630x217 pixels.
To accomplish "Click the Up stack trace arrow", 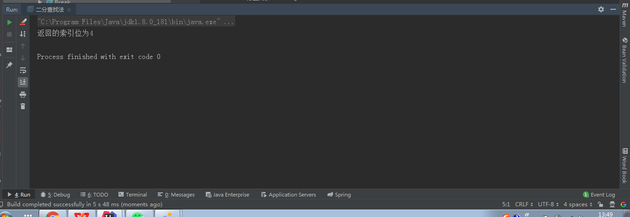I will 23,46.
